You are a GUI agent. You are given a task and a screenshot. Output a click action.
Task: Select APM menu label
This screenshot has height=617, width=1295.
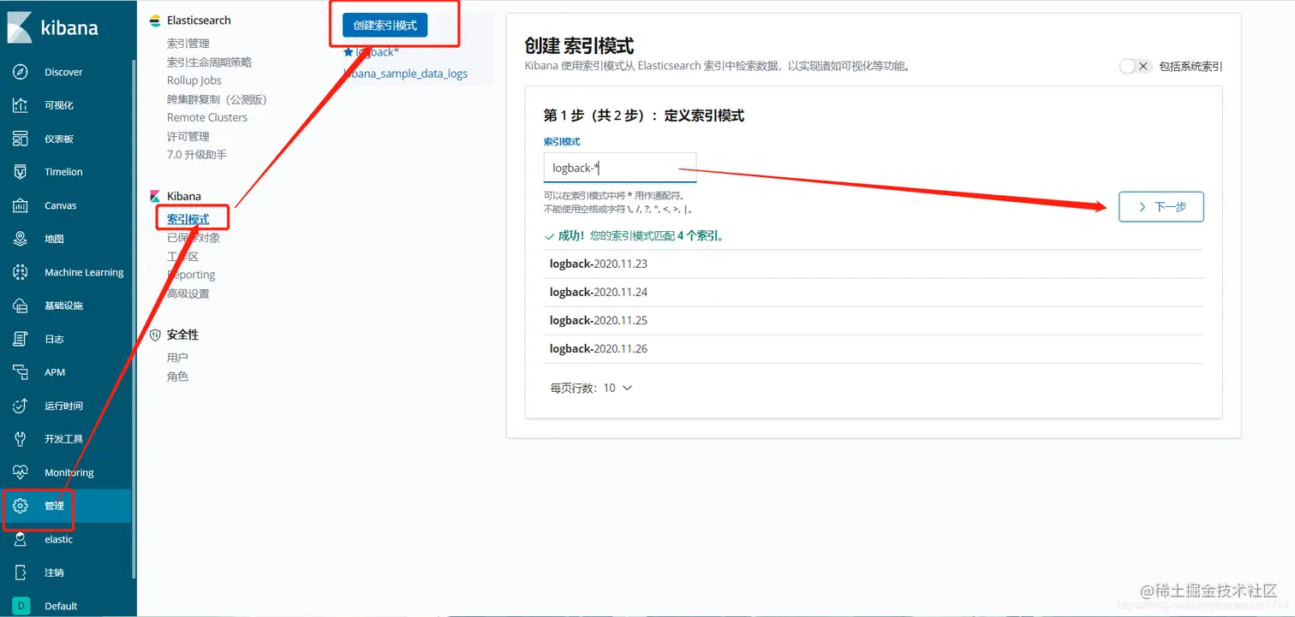(x=55, y=372)
